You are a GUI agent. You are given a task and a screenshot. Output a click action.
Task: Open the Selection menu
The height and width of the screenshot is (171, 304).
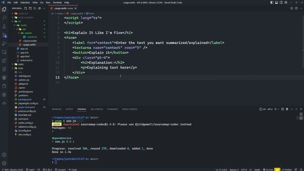tap(25, 2)
